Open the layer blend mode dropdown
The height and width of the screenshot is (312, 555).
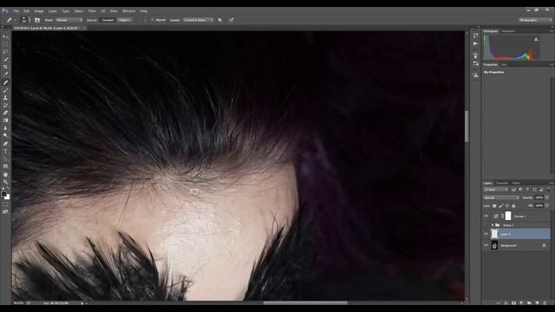click(501, 198)
